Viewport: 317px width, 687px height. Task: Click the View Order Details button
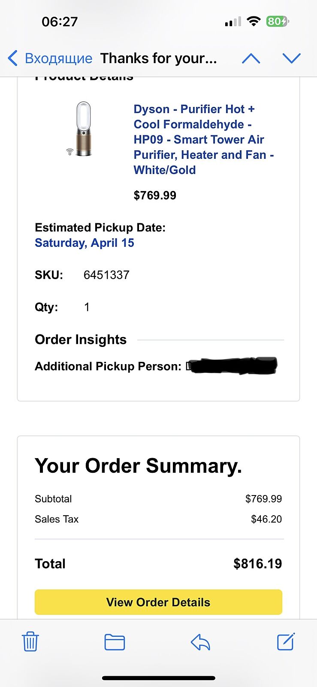tap(158, 602)
